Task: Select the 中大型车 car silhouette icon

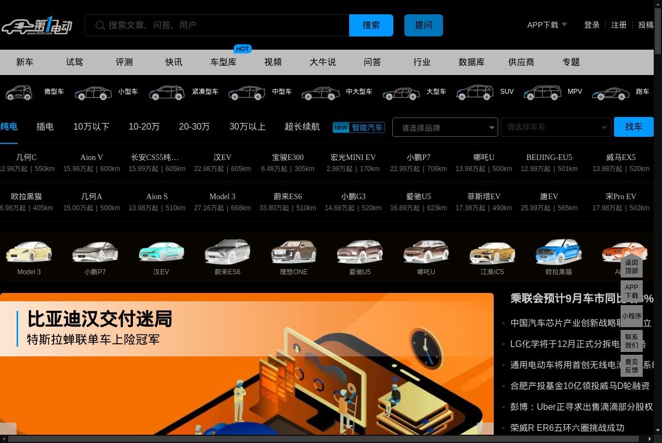Action: pos(321,92)
